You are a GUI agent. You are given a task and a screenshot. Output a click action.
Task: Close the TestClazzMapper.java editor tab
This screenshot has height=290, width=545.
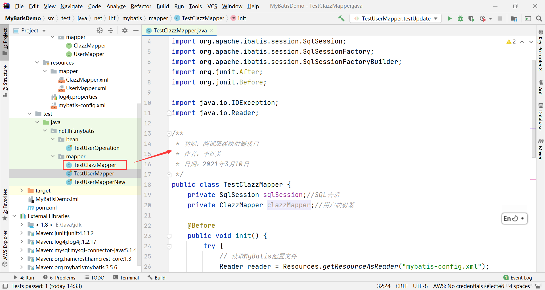tap(212, 30)
